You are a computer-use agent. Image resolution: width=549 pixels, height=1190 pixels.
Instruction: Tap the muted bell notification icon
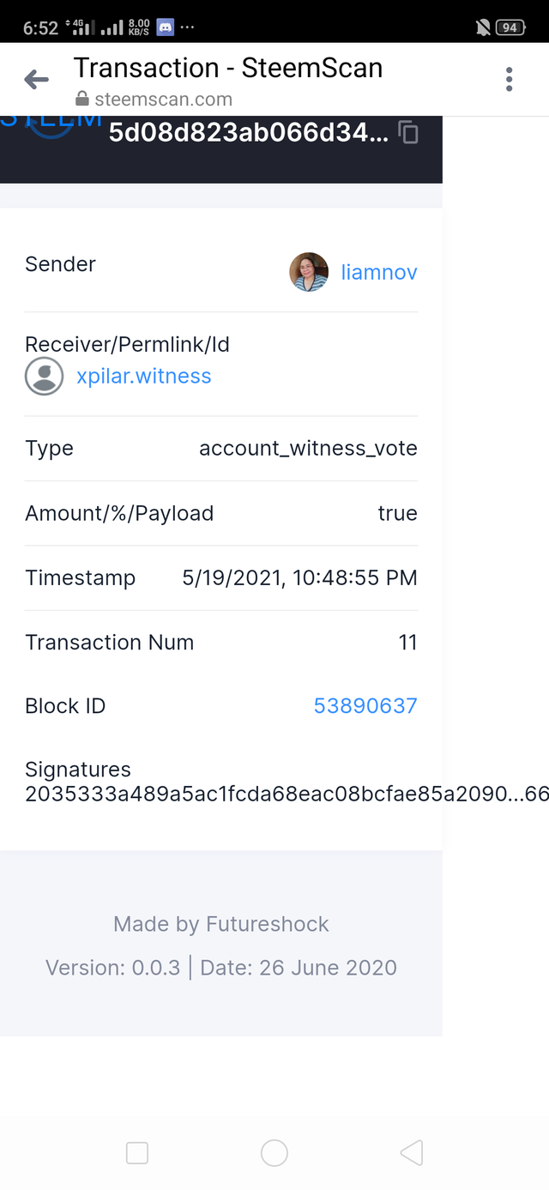coord(483,27)
